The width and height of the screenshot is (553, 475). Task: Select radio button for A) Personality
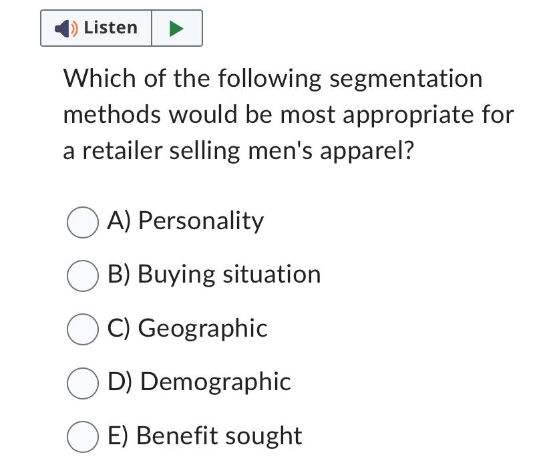tap(82, 222)
